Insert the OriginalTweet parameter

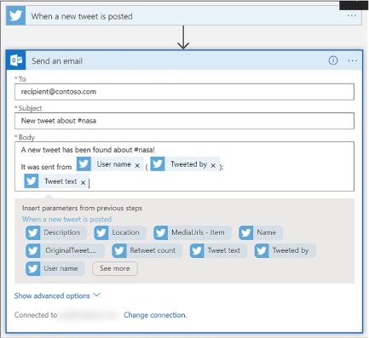coord(65,251)
